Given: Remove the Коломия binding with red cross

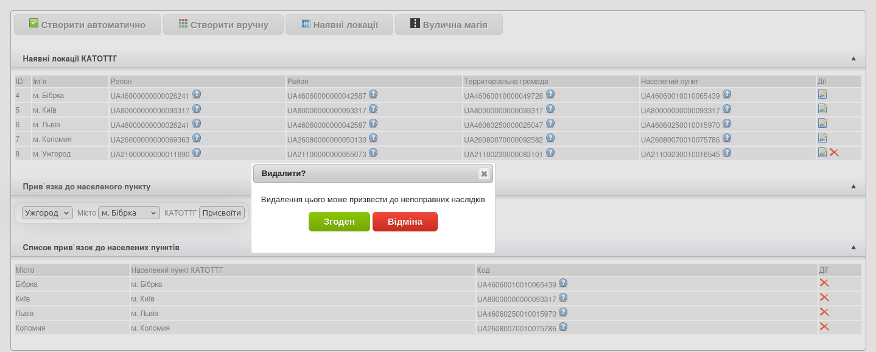Looking at the screenshot, I should click(824, 327).
